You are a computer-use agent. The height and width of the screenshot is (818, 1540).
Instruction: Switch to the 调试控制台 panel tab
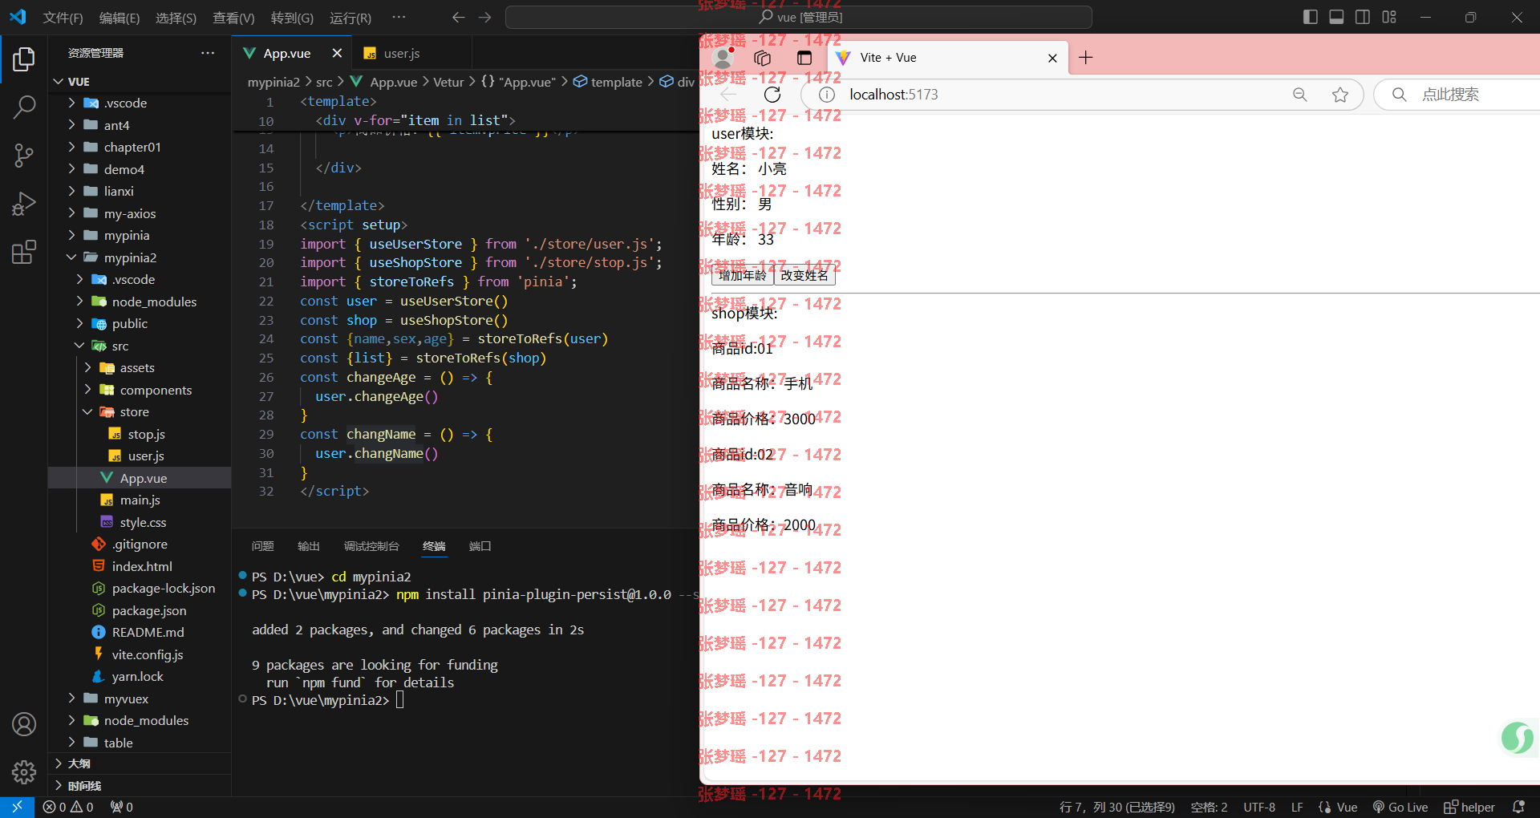[x=371, y=546]
